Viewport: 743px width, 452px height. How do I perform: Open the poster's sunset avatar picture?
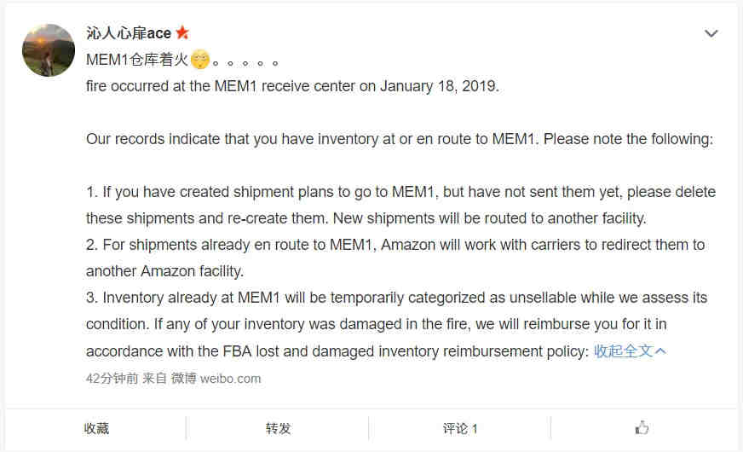[x=49, y=50]
